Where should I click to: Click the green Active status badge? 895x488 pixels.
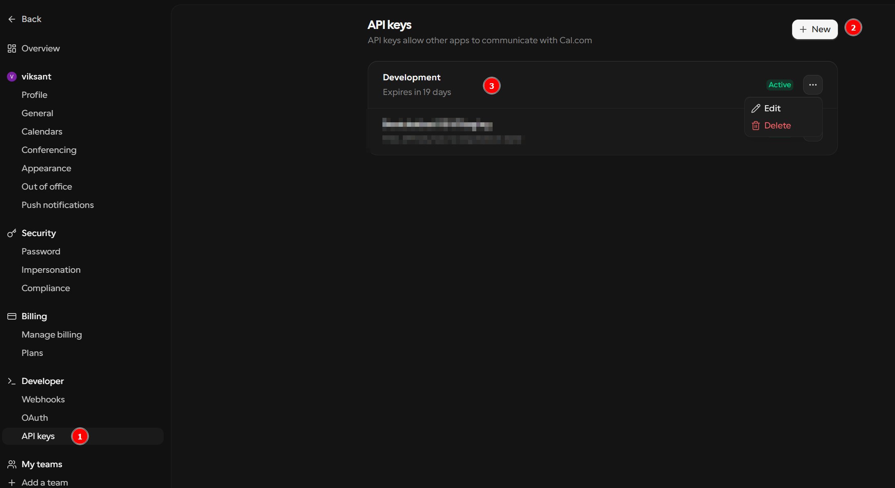point(780,85)
